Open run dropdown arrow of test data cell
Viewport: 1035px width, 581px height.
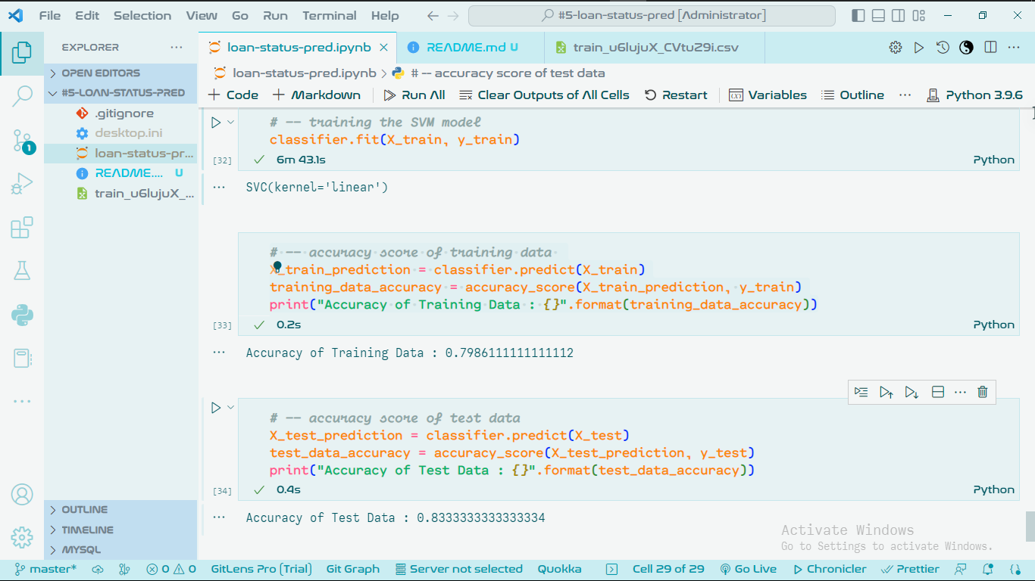231,408
